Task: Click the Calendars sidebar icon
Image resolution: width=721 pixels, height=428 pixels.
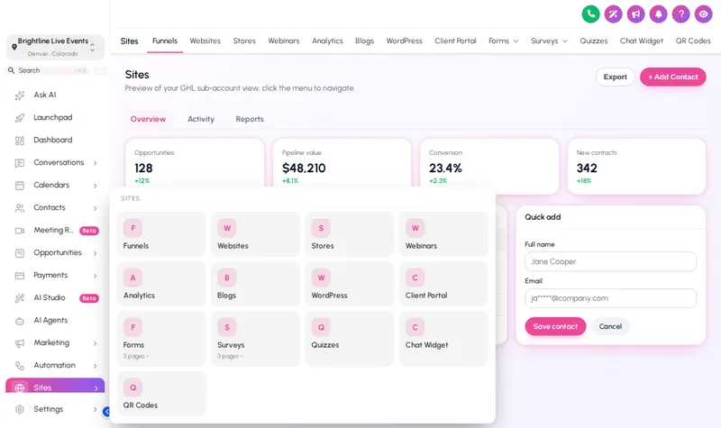Action: 20,186
